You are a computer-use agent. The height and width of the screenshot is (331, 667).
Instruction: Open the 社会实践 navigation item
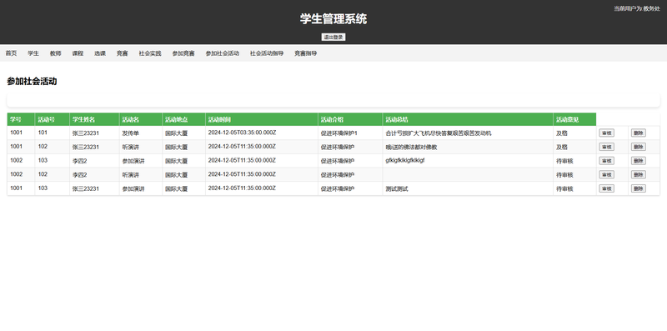pyautogui.click(x=150, y=53)
